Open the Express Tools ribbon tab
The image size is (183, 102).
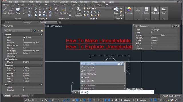83,5
